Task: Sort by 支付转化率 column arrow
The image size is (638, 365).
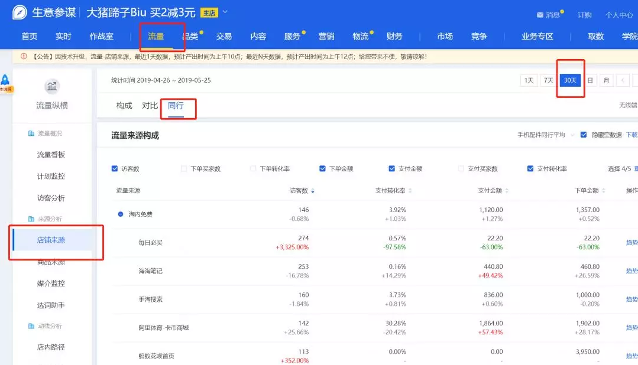Action: (410, 191)
